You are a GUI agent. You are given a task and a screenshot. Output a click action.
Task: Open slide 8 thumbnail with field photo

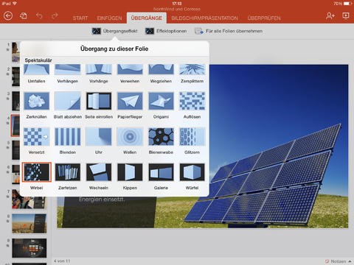29,224
